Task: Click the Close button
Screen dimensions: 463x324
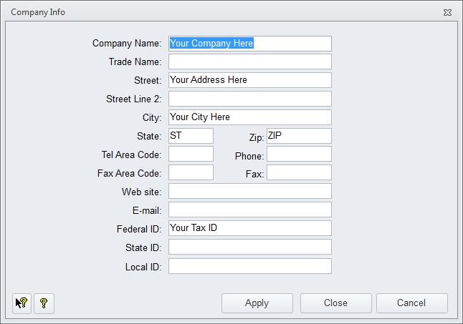Action: click(x=335, y=303)
